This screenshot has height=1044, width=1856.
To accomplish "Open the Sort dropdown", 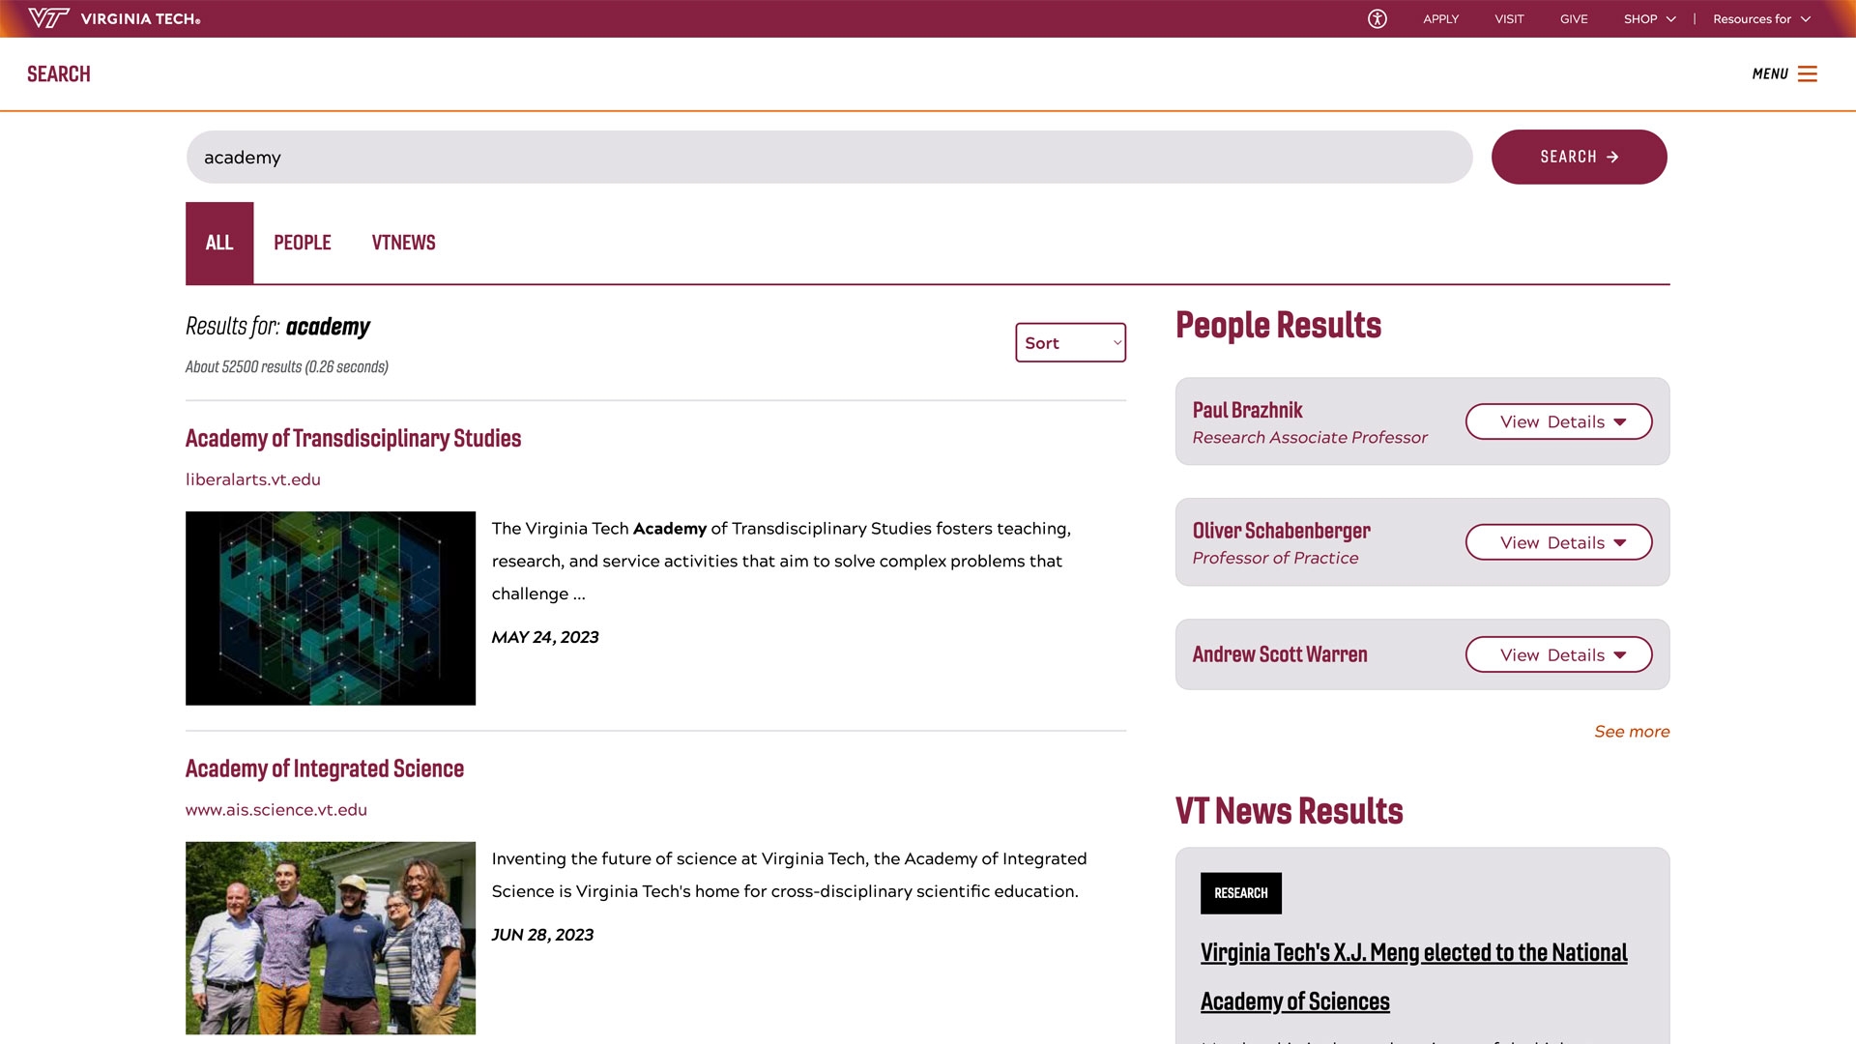I will pyautogui.click(x=1069, y=342).
